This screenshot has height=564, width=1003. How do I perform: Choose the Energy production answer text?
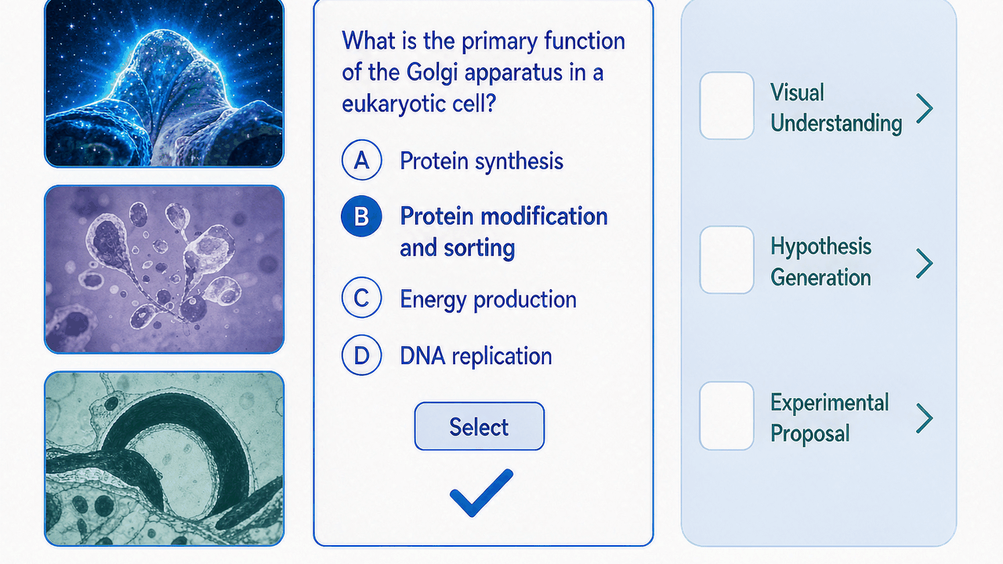click(x=488, y=299)
